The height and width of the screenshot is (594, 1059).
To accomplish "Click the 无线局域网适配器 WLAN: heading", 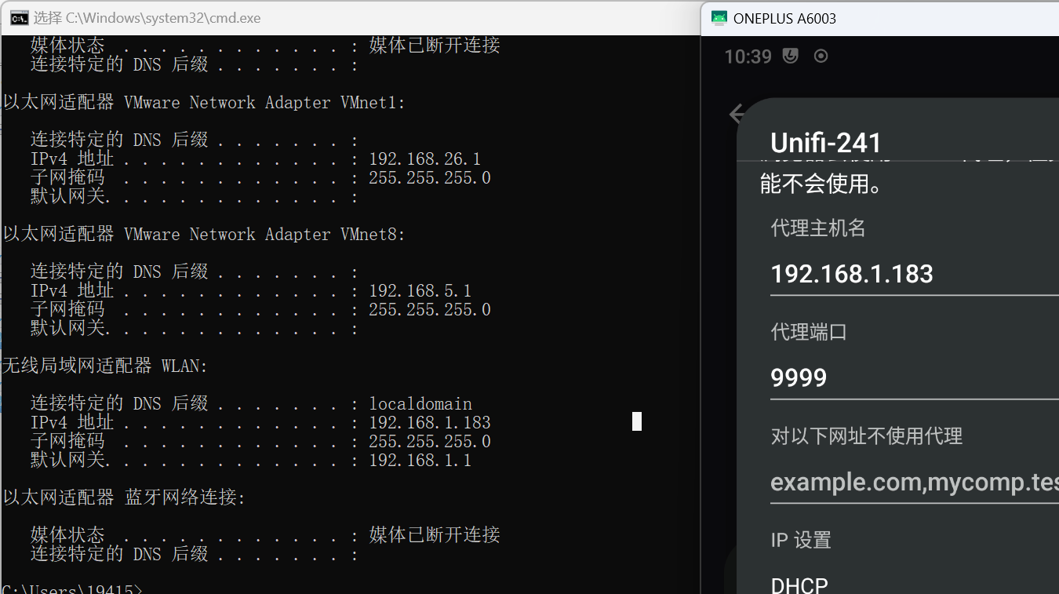I will 105,366.
